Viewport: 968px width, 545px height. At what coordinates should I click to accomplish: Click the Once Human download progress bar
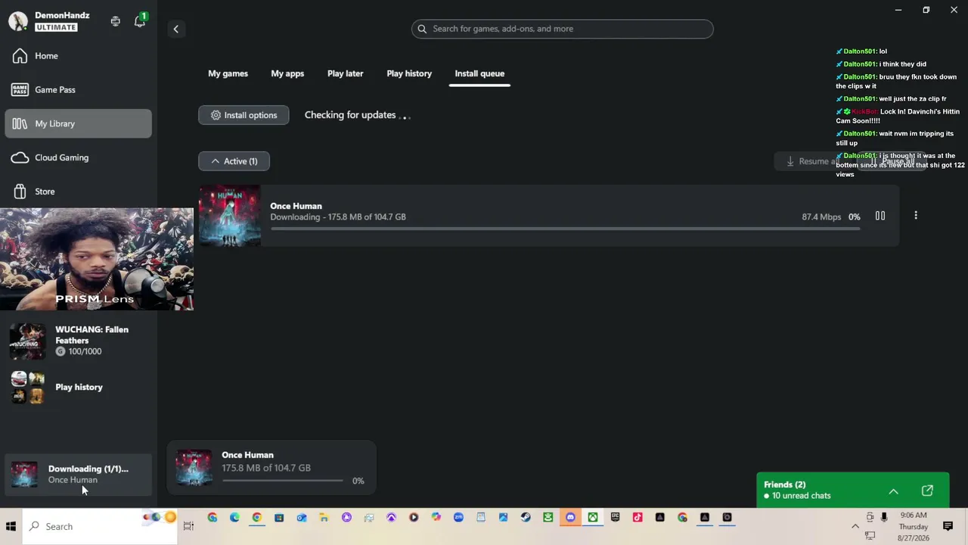click(x=565, y=229)
